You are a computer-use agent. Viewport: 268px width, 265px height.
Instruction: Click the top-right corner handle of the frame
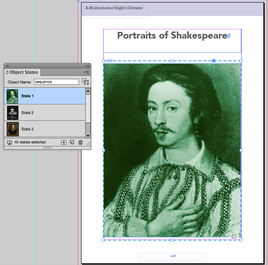[241, 61]
